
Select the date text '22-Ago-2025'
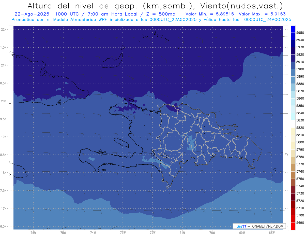(x=32, y=14)
